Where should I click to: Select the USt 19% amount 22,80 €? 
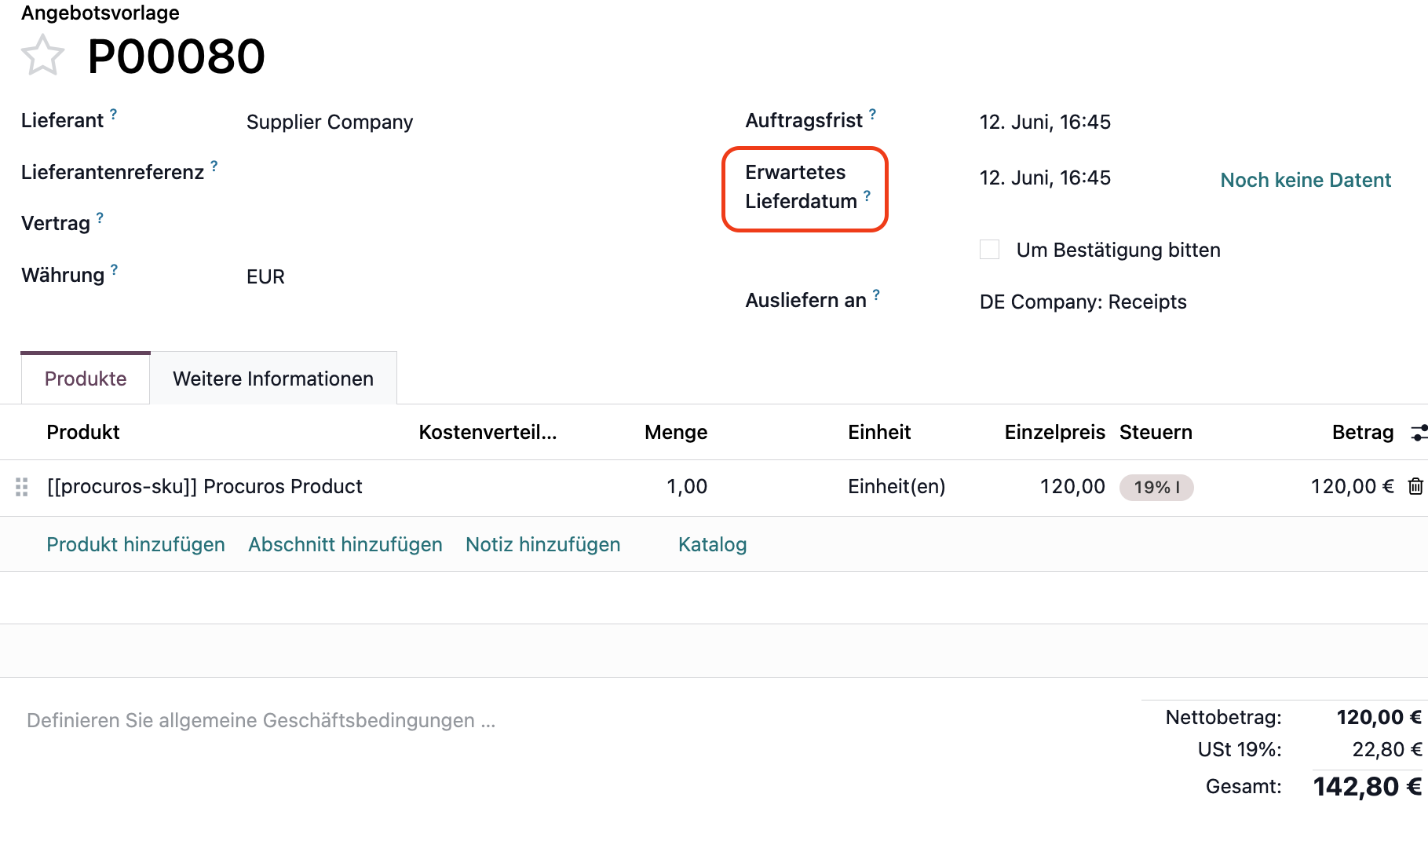click(x=1387, y=749)
